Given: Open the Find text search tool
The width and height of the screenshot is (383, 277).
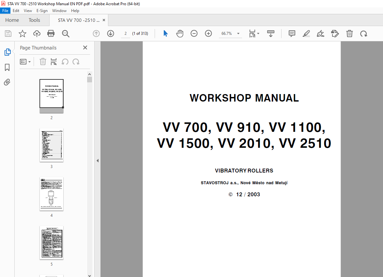Looking at the screenshot, I should pyautogui.click(x=66, y=34).
